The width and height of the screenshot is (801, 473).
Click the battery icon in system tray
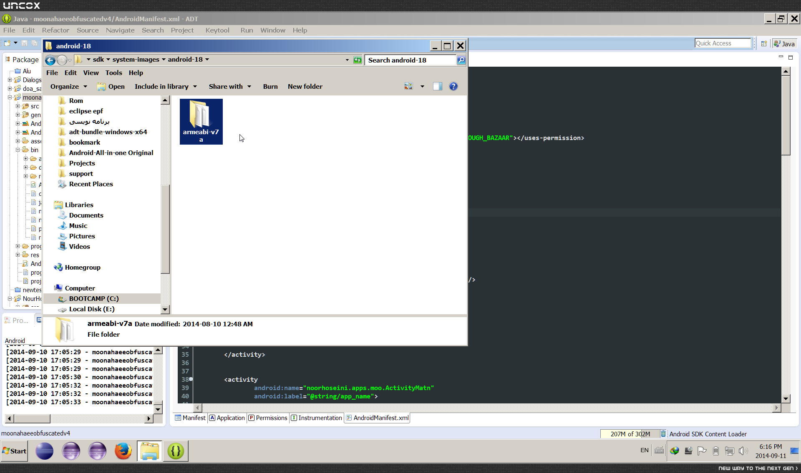click(716, 450)
